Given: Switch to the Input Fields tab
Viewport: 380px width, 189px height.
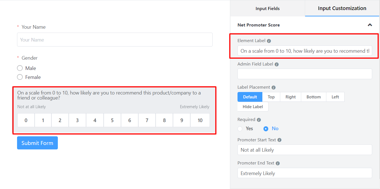Looking at the screenshot, I should click(x=267, y=8).
